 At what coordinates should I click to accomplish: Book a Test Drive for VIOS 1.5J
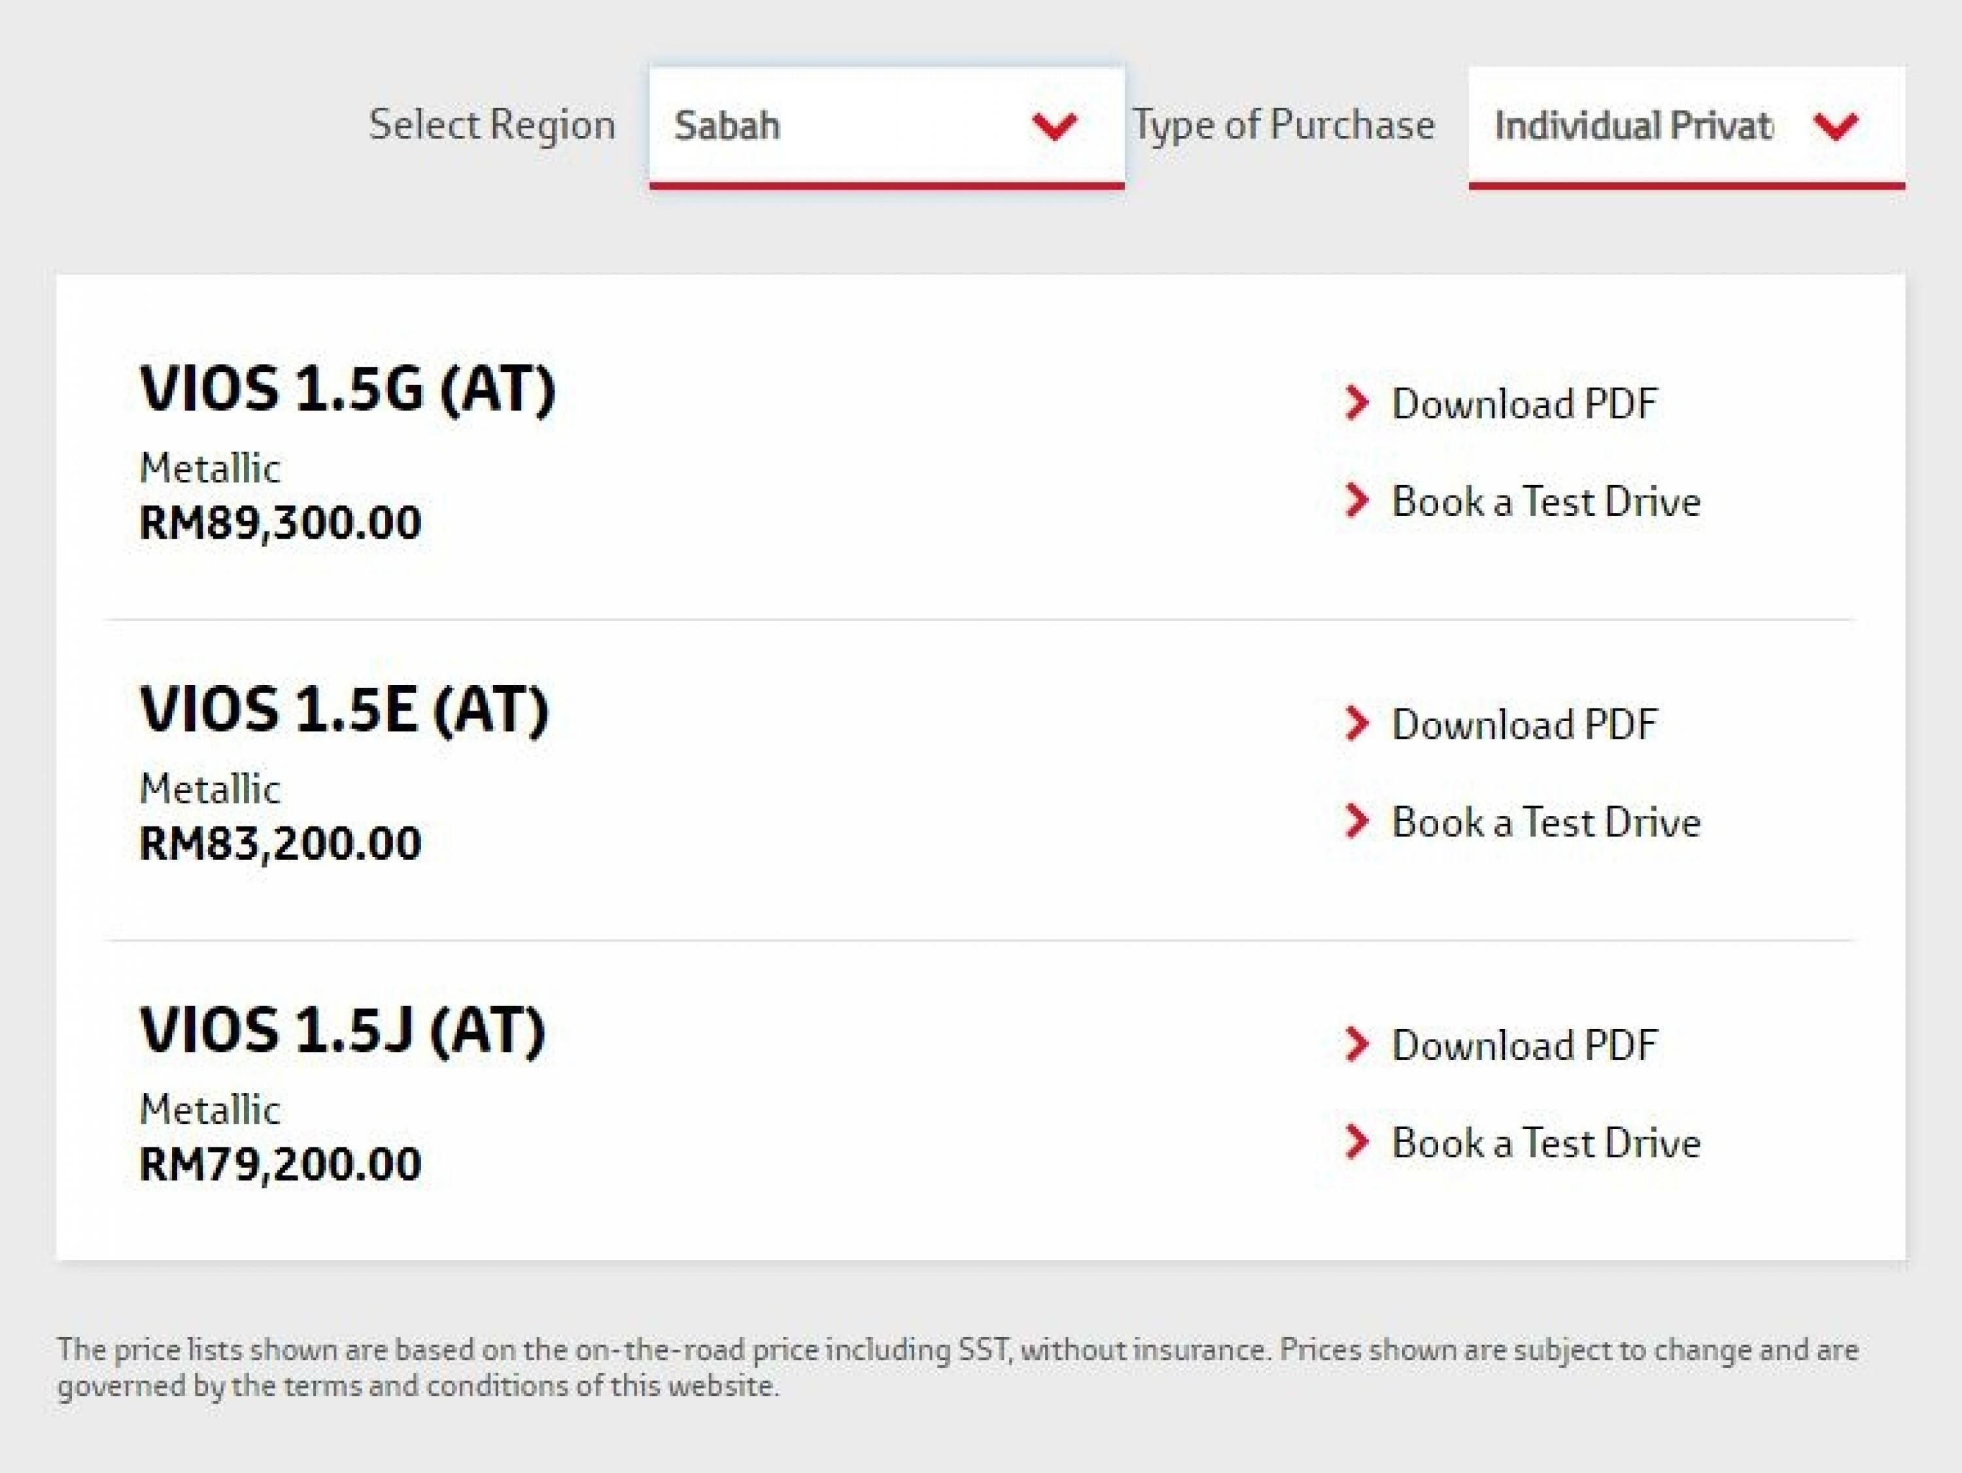point(1546,1143)
